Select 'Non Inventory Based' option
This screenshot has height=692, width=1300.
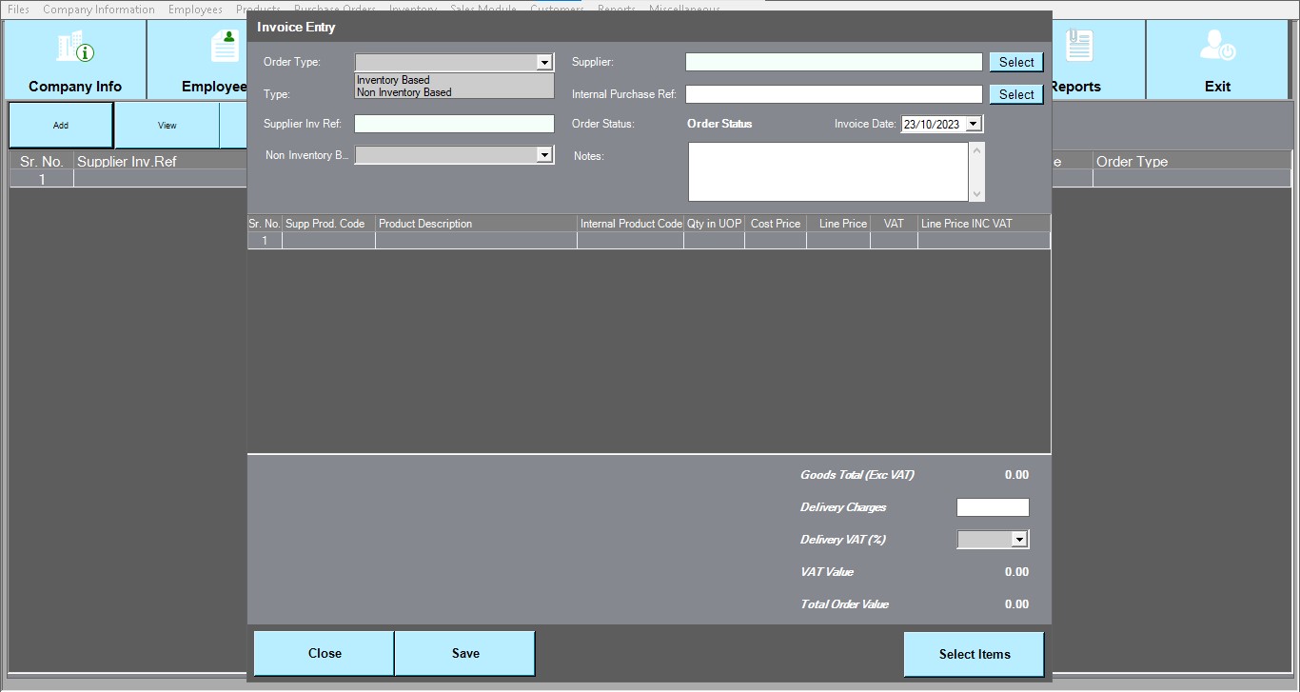click(x=404, y=92)
